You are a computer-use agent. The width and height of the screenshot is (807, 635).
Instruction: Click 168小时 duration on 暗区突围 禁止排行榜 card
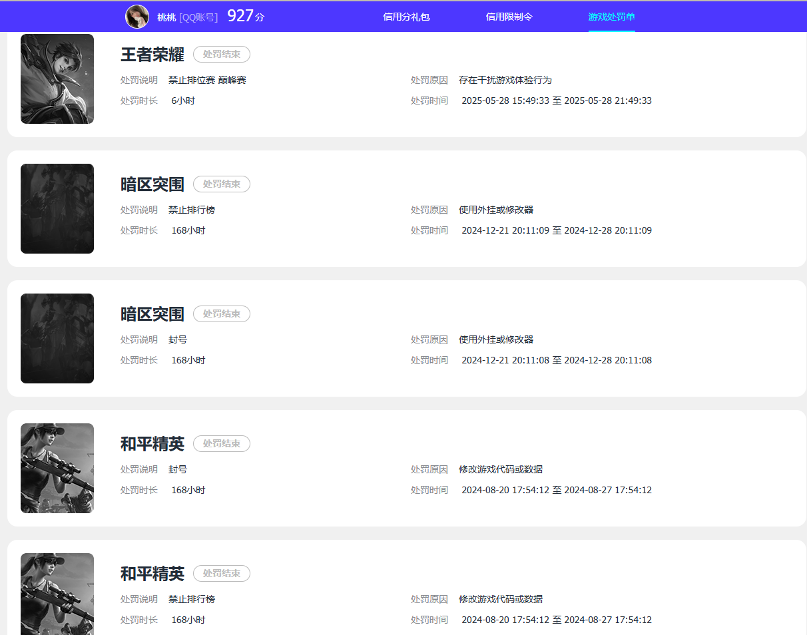[x=188, y=231]
